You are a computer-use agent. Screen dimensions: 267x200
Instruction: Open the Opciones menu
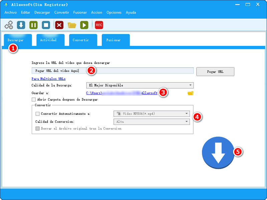114,12
